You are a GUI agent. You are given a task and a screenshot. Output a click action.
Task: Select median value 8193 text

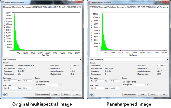(x=71, y=68)
